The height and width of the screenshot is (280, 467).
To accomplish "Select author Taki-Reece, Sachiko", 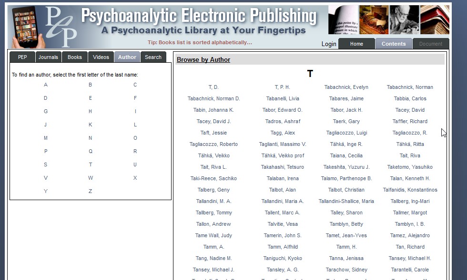I will point(213,178).
